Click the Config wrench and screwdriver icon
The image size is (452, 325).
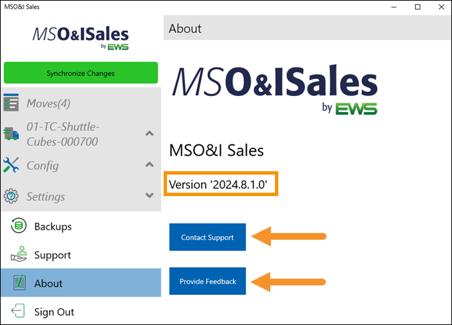coord(11,165)
